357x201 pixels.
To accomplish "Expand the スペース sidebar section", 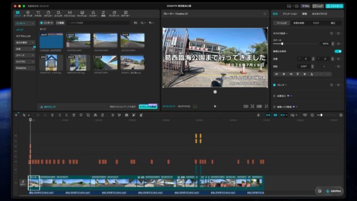I will (x=25, y=55).
